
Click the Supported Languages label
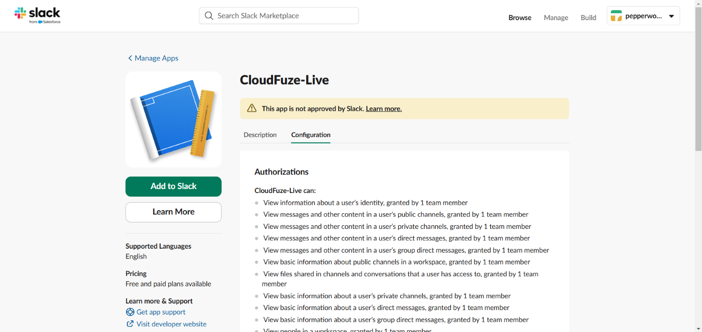[158, 246]
